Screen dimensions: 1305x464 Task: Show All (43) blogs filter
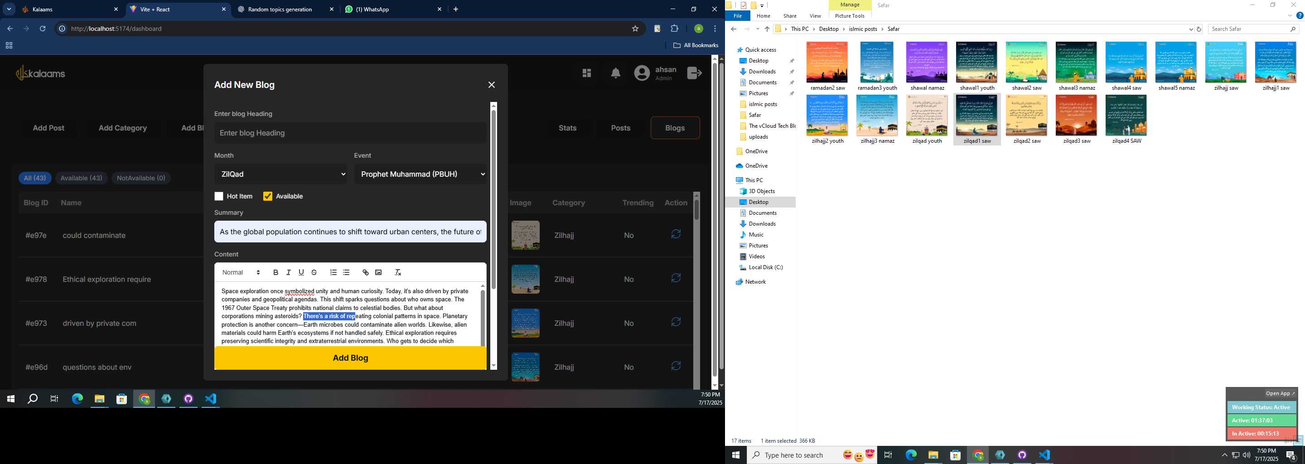[35, 179]
